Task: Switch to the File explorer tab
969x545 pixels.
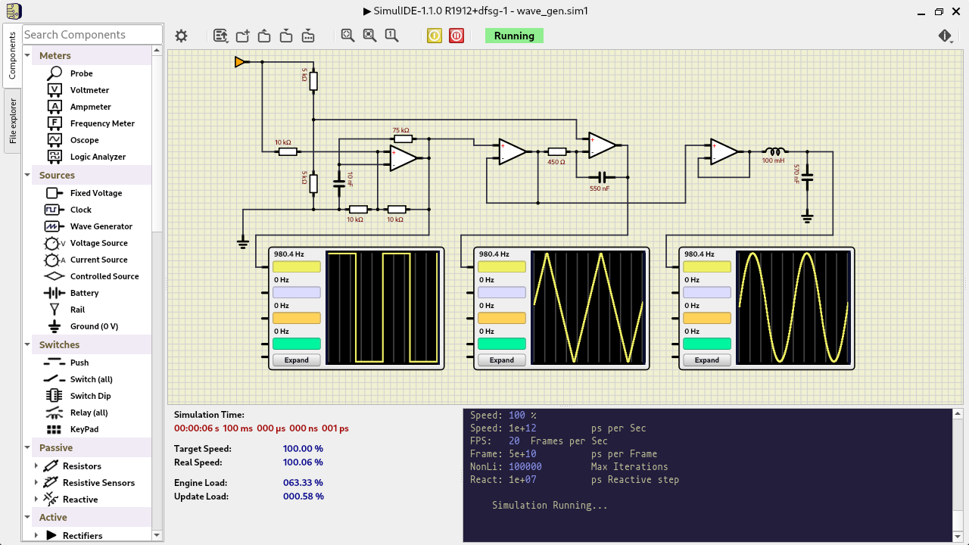Action: [13, 121]
